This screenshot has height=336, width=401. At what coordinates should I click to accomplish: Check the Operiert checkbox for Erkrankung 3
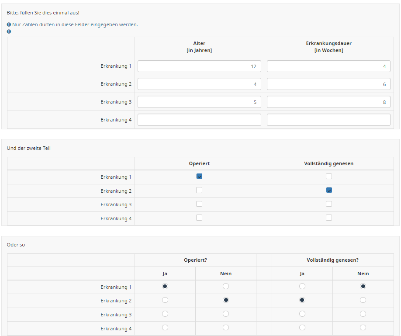[199, 204]
